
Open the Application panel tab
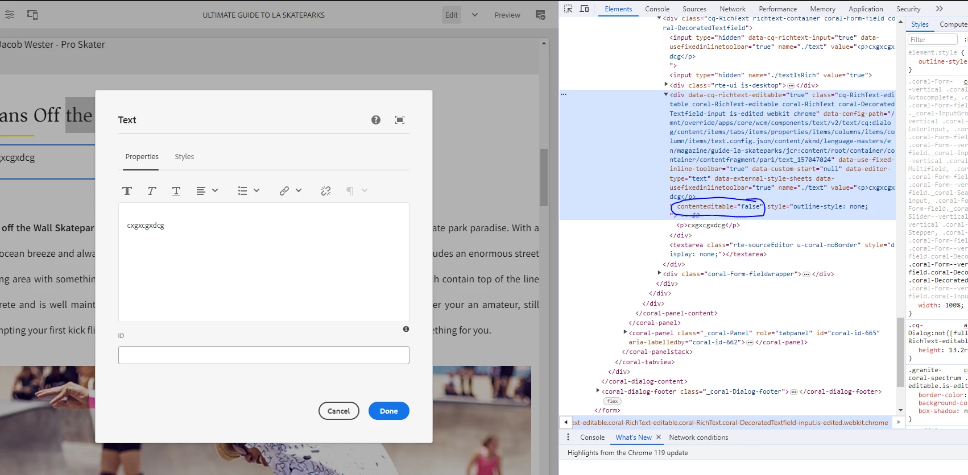(x=866, y=9)
